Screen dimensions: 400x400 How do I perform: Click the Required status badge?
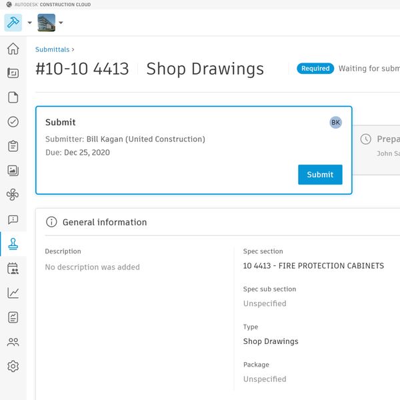pos(315,69)
